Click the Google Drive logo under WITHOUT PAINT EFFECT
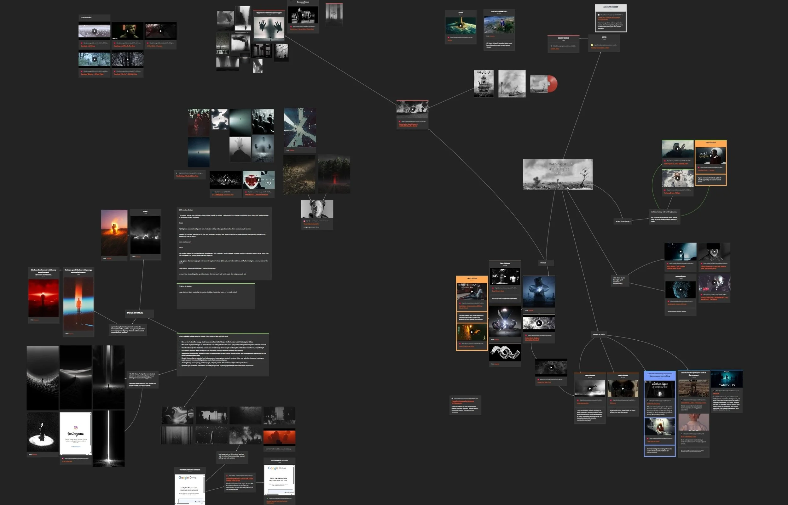The width and height of the screenshot is (788, 505). pyautogui.click(x=188, y=478)
